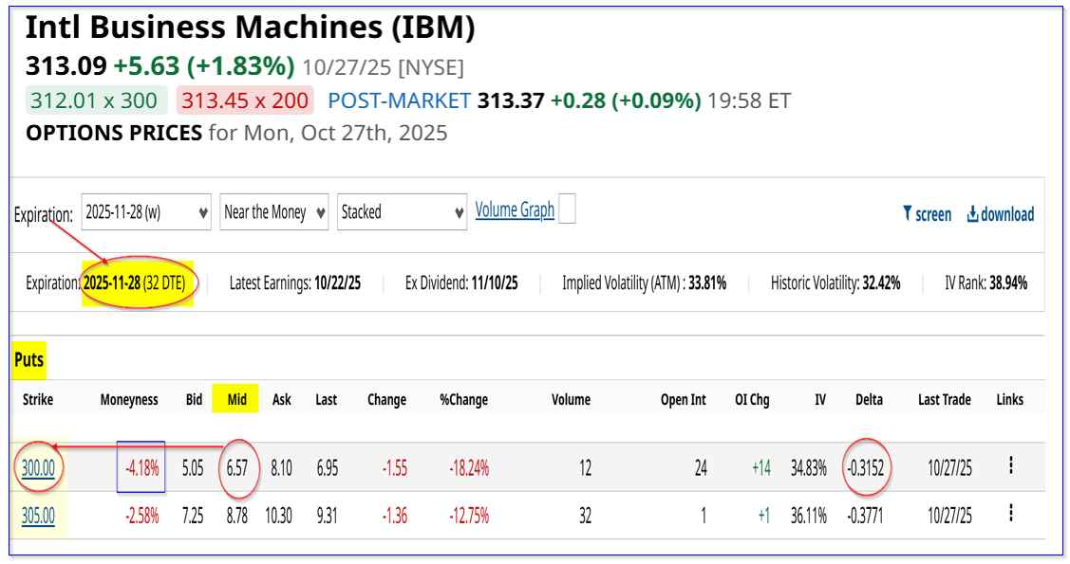The height and width of the screenshot is (564, 1070).
Task: Sort by Moneyness column header
Action: click(x=129, y=399)
